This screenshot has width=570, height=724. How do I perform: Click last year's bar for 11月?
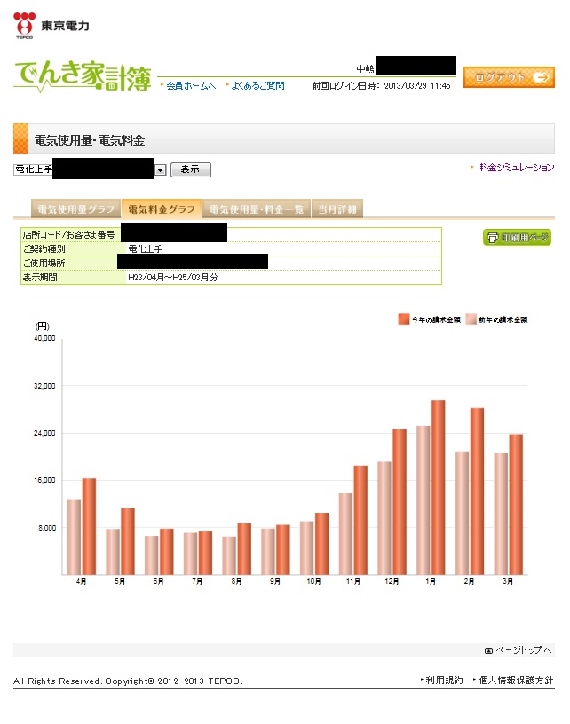[345, 534]
